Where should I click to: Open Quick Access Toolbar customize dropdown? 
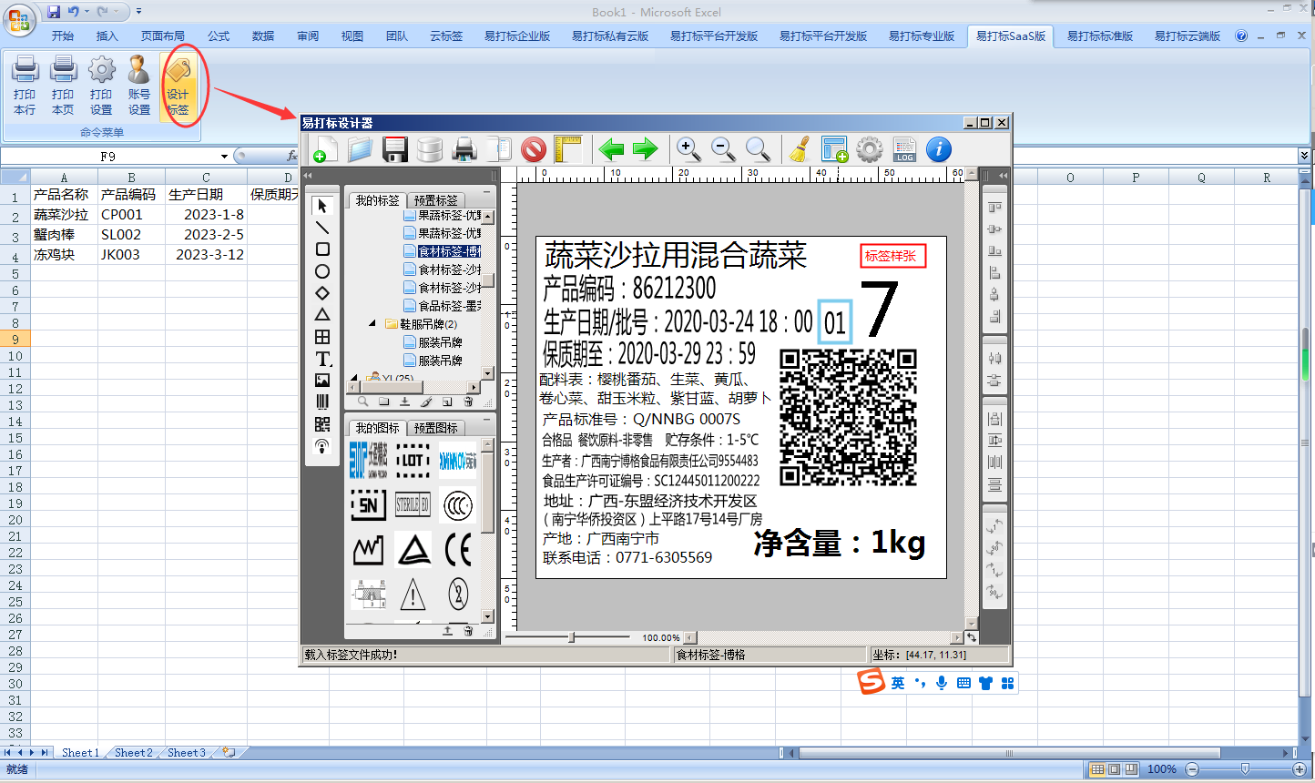tap(138, 12)
